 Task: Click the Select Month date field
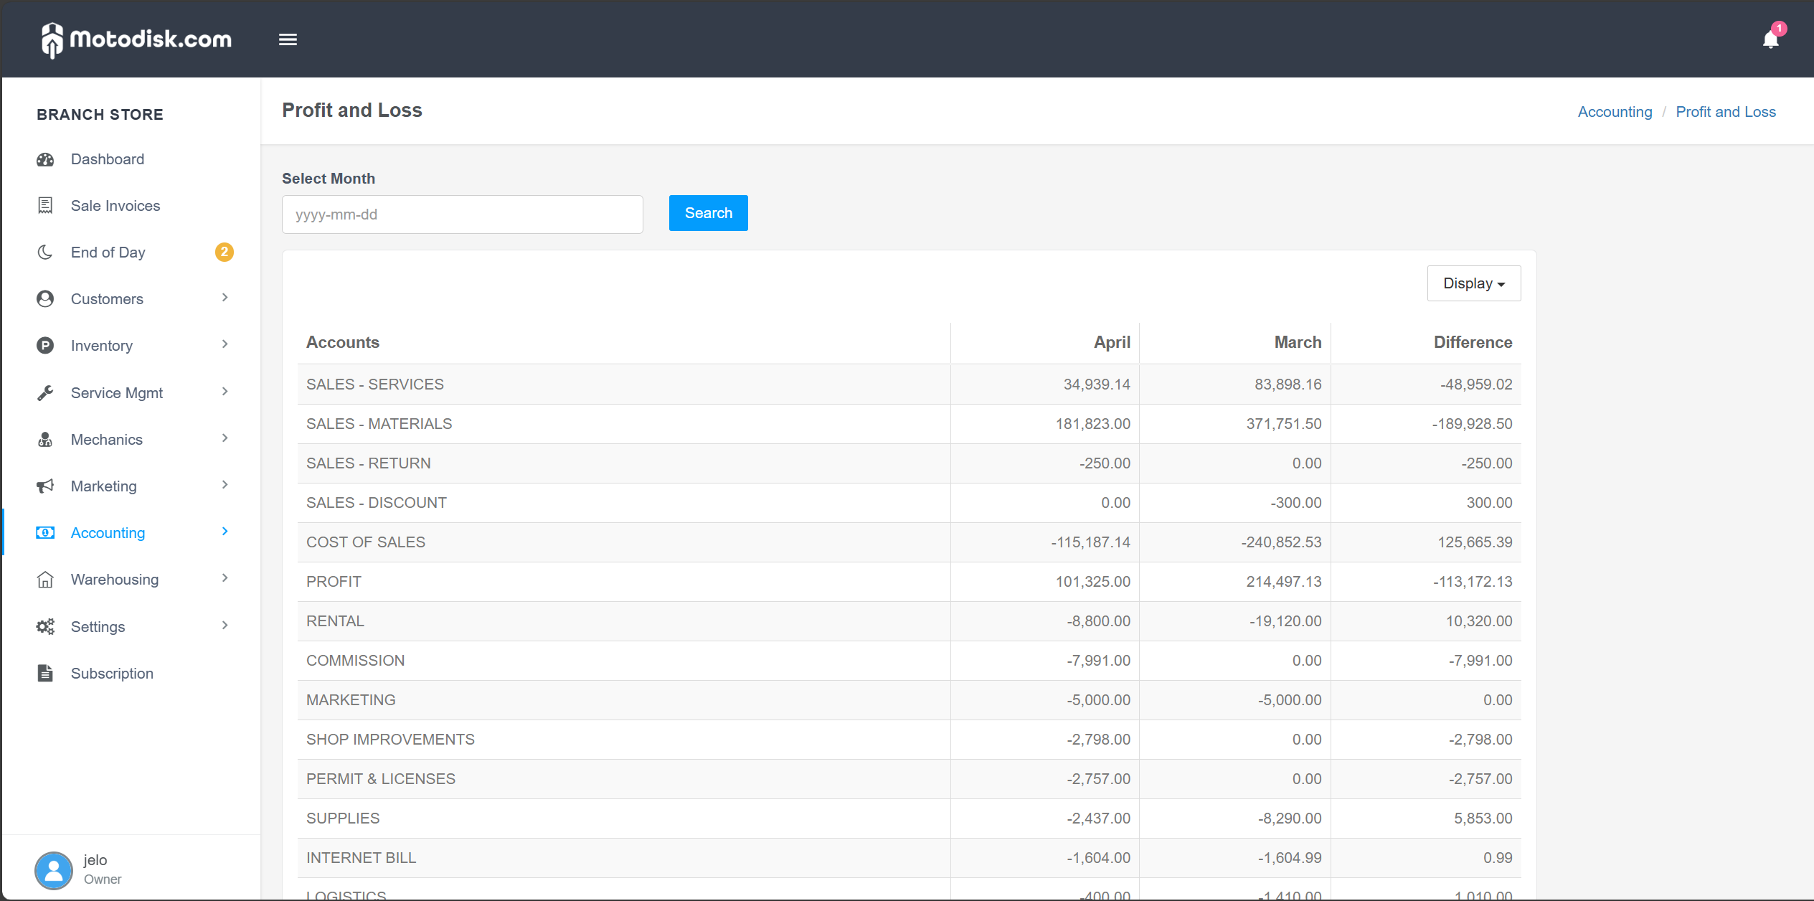tap(462, 214)
